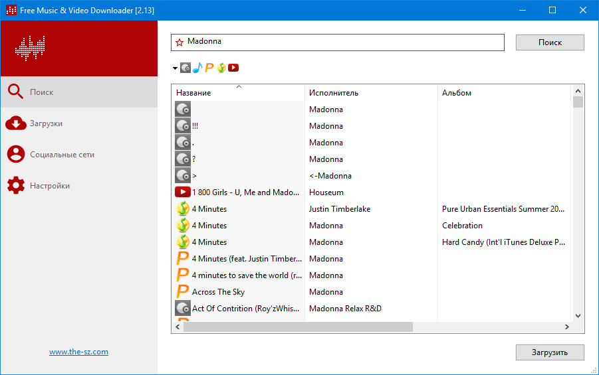Click the 'Justin Timberlake' artist cell
This screenshot has height=375, width=599.
tap(340, 209)
